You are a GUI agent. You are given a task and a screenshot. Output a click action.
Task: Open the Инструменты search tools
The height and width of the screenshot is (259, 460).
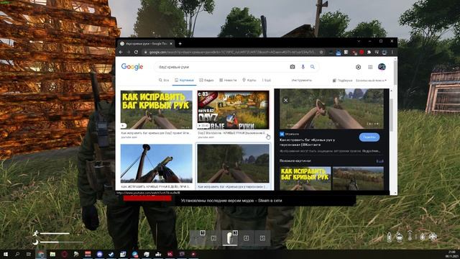[302, 80]
